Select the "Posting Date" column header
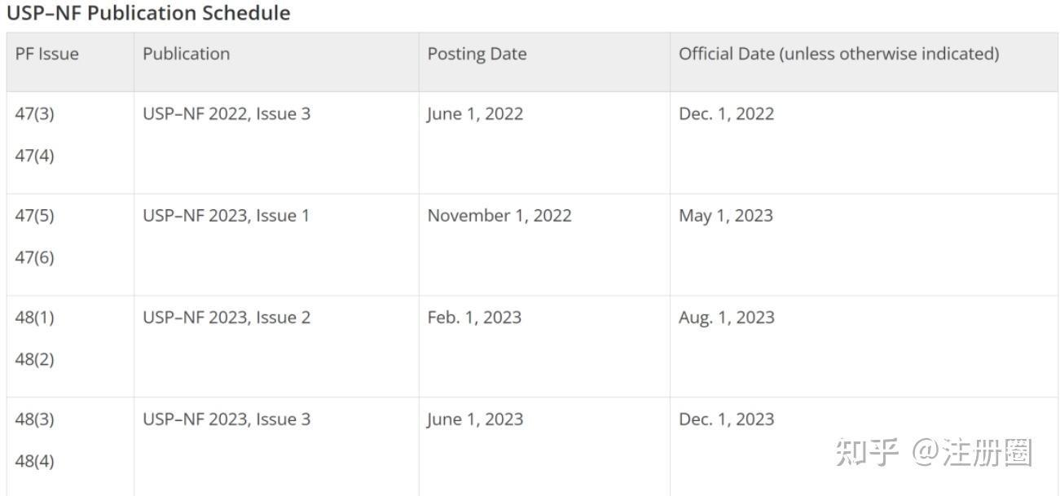Screen dimensions: 1060x496 coord(477,55)
